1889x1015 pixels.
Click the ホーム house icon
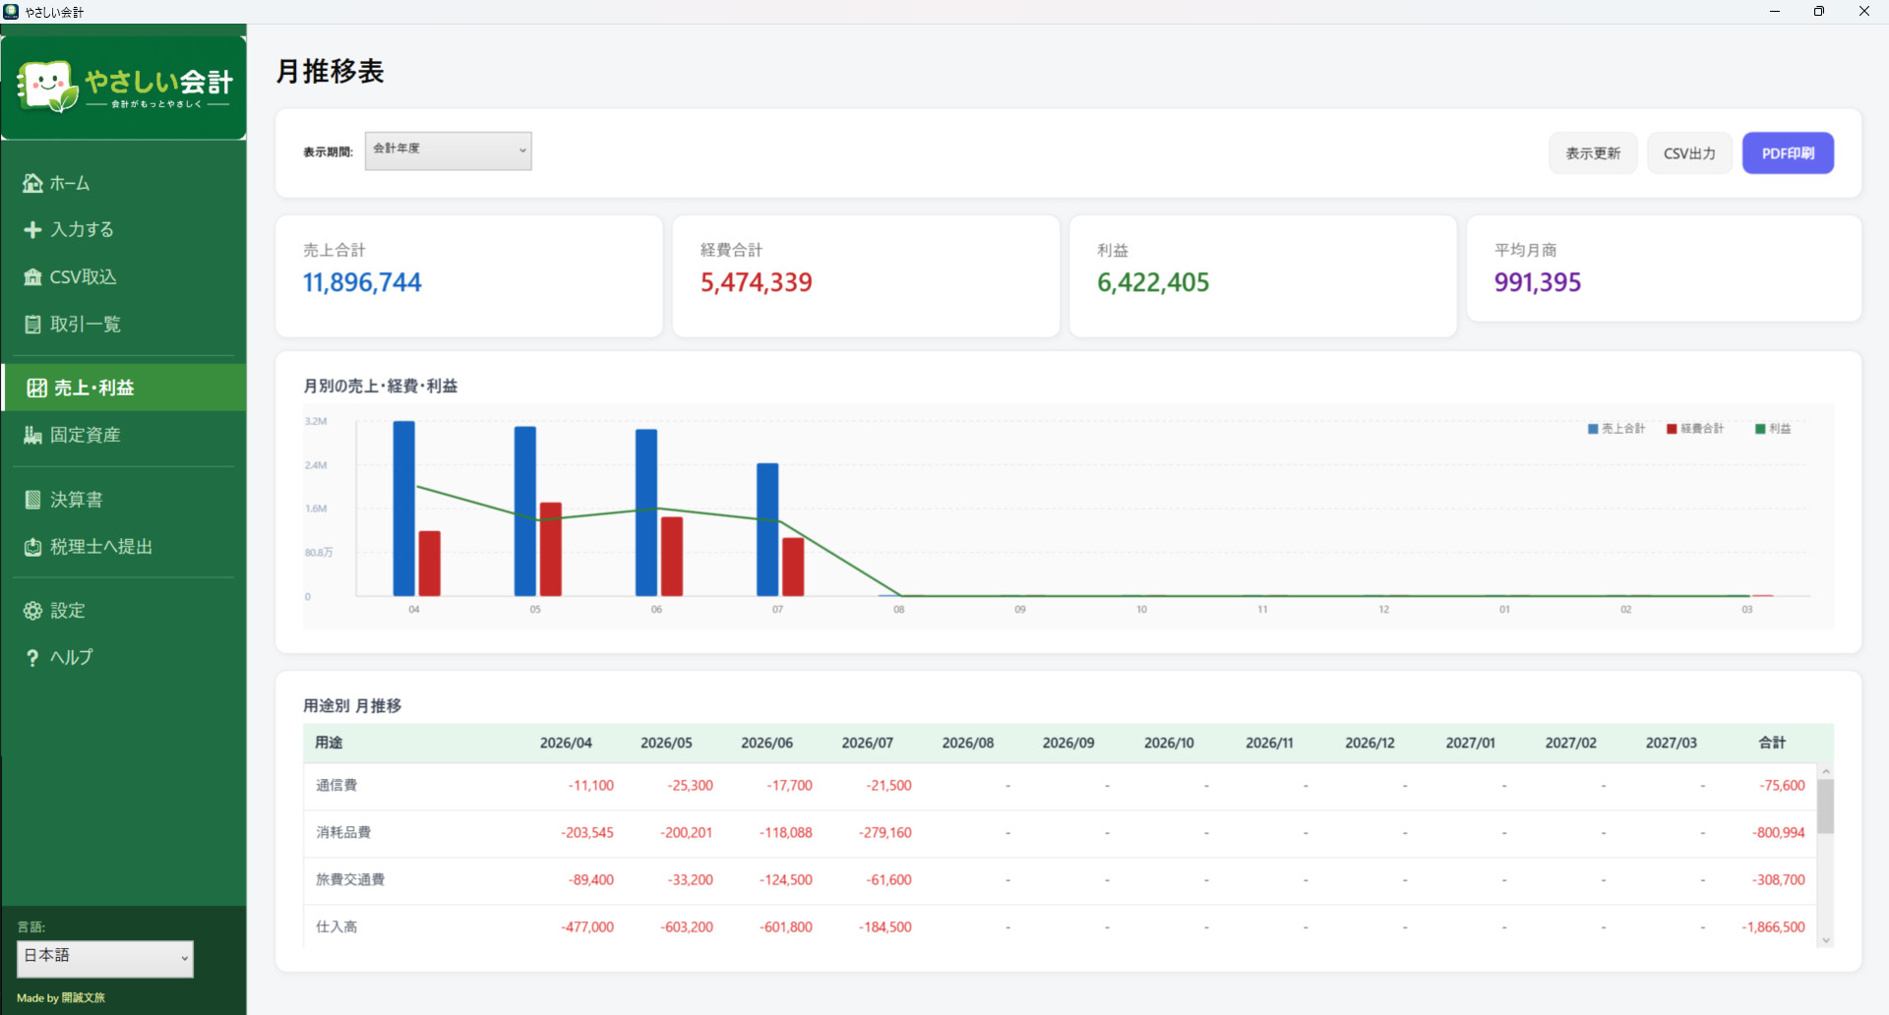coord(32,183)
